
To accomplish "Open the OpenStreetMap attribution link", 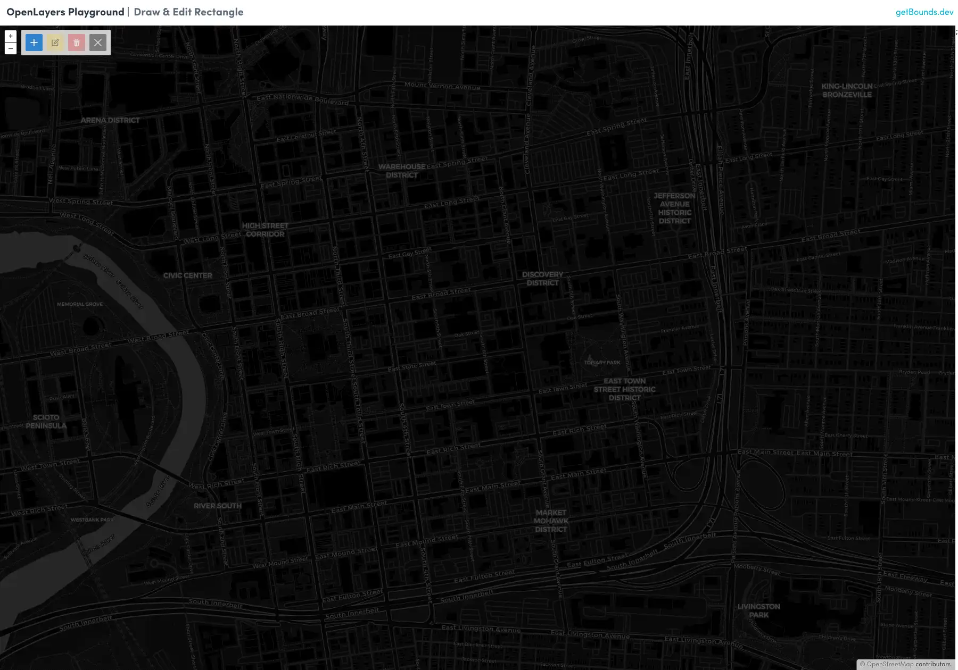I will 890,664.
